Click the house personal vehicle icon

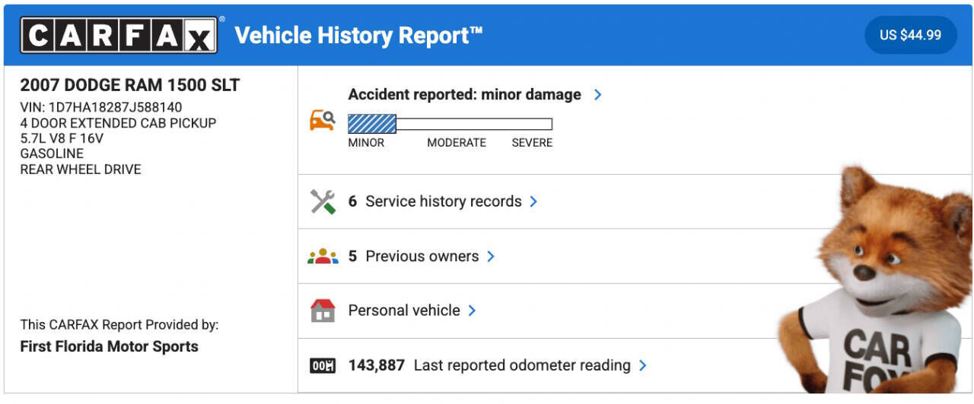pyautogui.click(x=323, y=311)
